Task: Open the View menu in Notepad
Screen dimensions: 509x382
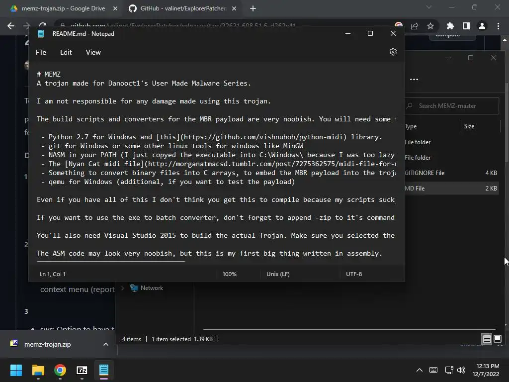Action: tap(93, 52)
